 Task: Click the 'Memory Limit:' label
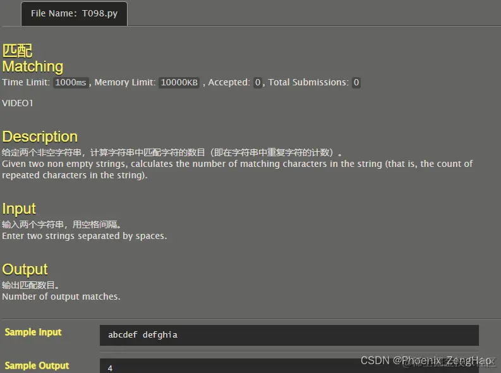[x=125, y=82]
